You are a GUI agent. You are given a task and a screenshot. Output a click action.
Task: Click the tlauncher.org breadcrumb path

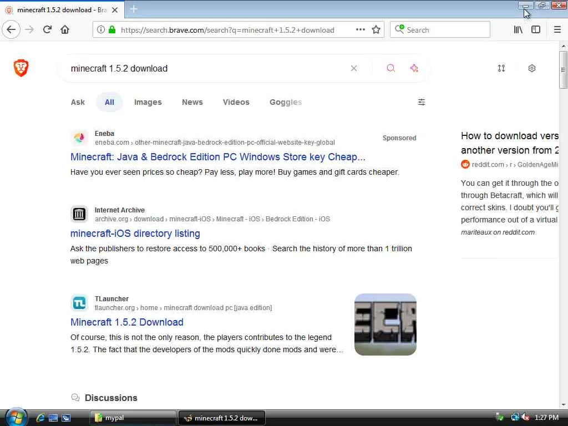[183, 307]
